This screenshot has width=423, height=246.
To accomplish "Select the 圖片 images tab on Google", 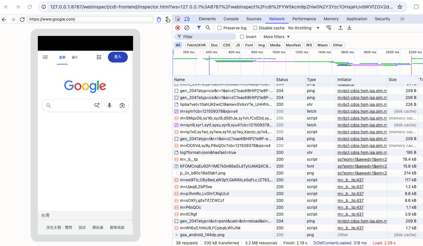I will (x=75, y=57).
